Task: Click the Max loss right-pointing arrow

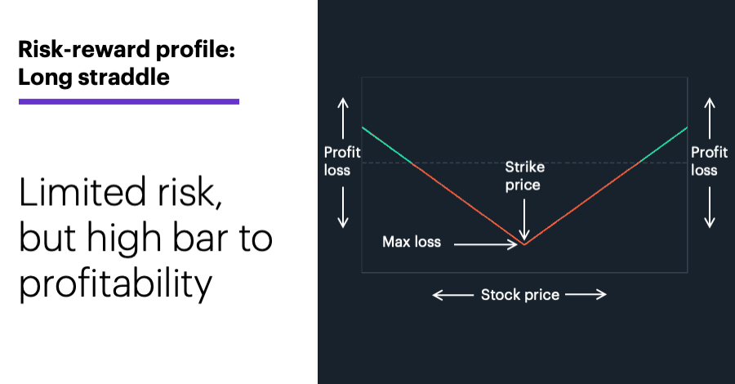Action: coord(486,244)
